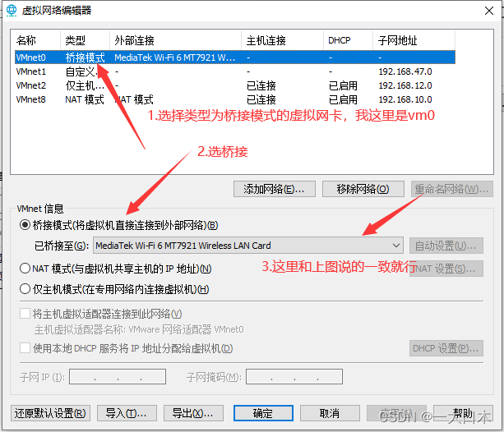Click subnet address 192.168.10.0

click(405, 99)
